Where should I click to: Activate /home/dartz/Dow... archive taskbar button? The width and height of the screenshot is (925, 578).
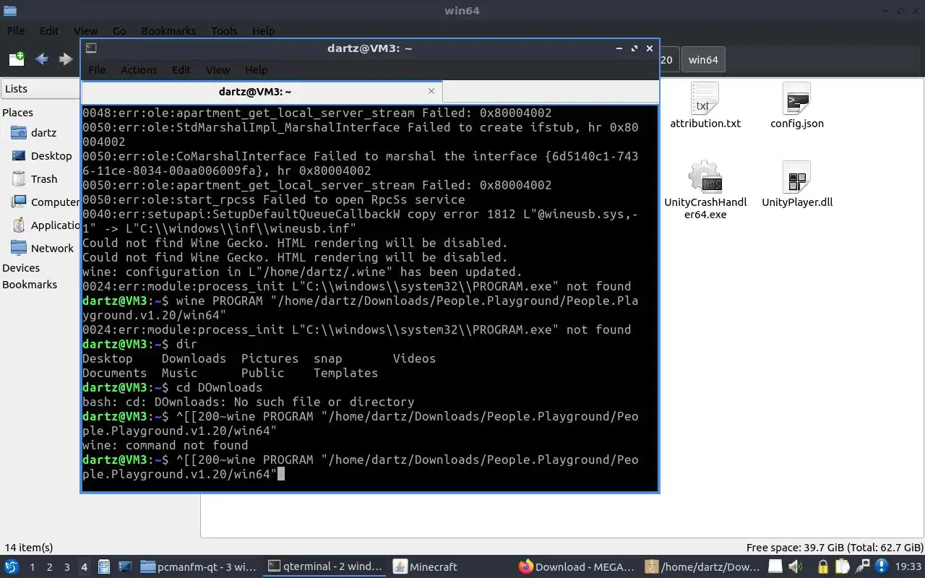(x=702, y=567)
